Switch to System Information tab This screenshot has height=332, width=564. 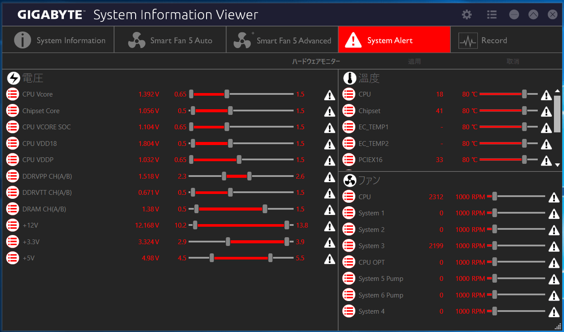coord(58,40)
